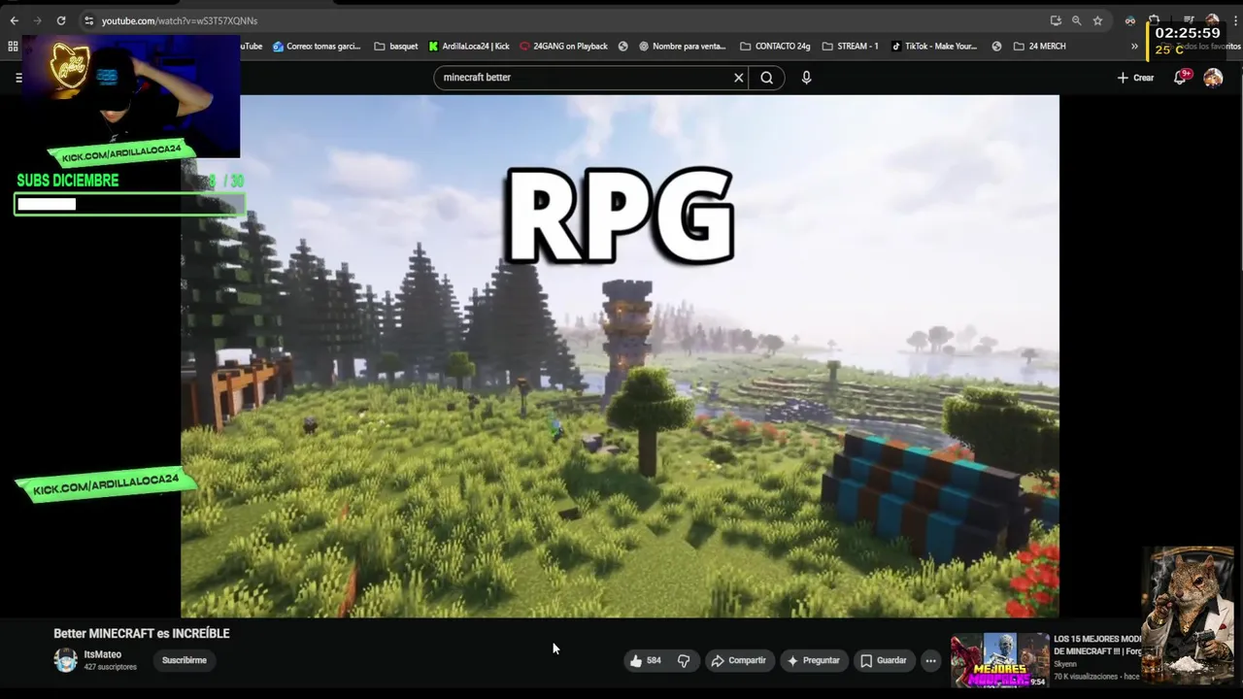
Task: Open the ArdillaLoca24 | Kick bookmark
Action: point(469,46)
